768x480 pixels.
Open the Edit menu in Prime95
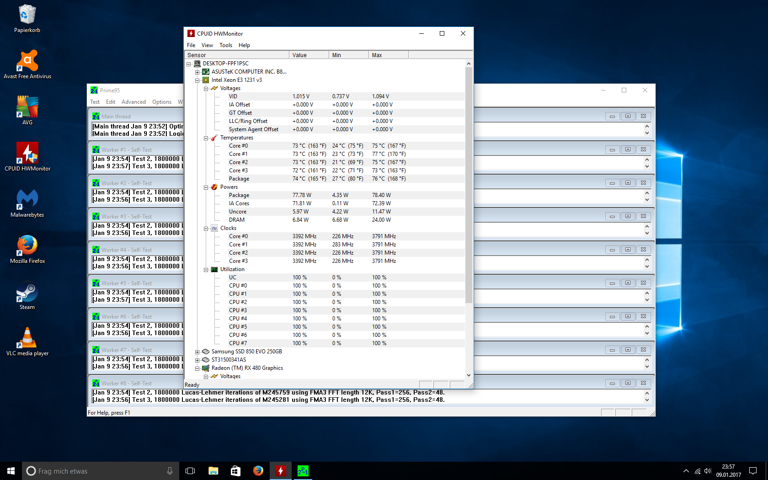[x=111, y=102]
